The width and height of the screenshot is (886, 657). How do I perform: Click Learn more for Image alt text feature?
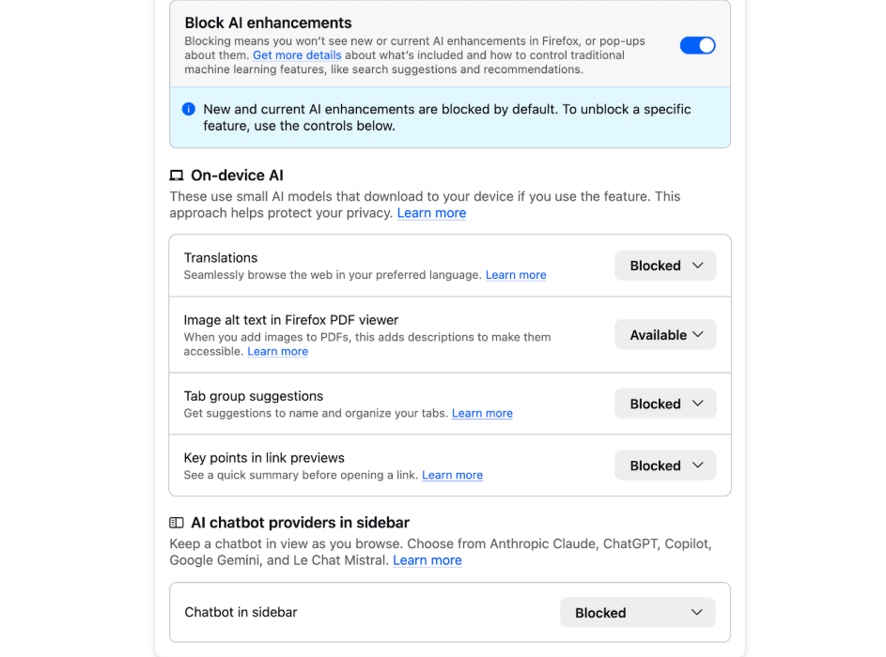[277, 350]
